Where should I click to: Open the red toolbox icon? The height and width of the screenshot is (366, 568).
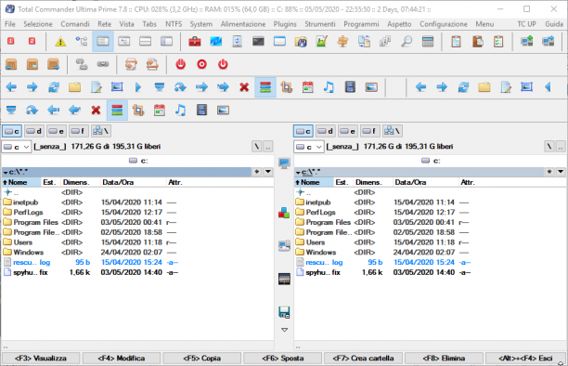pyautogui.click(x=195, y=42)
